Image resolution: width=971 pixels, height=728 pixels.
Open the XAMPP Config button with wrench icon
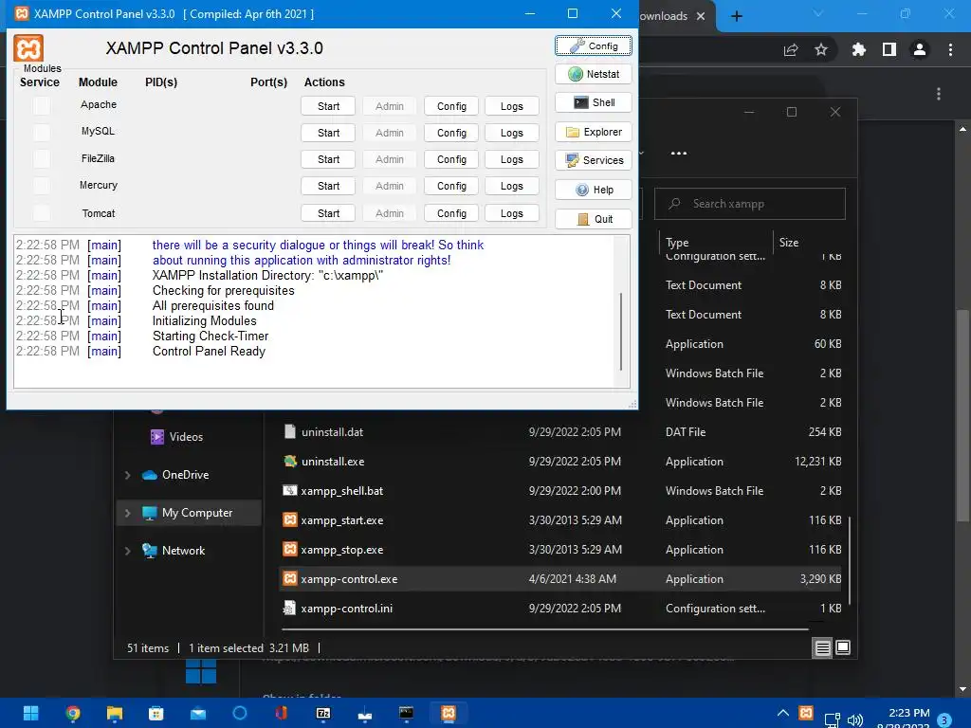point(594,45)
